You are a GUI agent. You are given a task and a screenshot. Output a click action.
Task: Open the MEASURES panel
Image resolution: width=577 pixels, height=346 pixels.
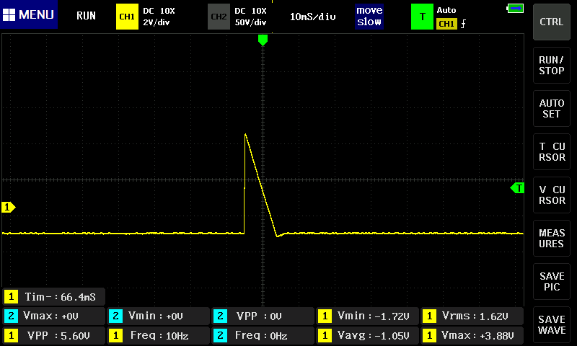(x=552, y=239)
